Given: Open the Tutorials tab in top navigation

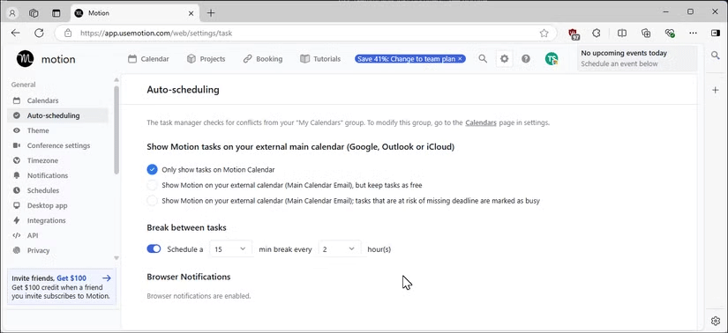Looking at the screenshot, I should pos(320,59).
